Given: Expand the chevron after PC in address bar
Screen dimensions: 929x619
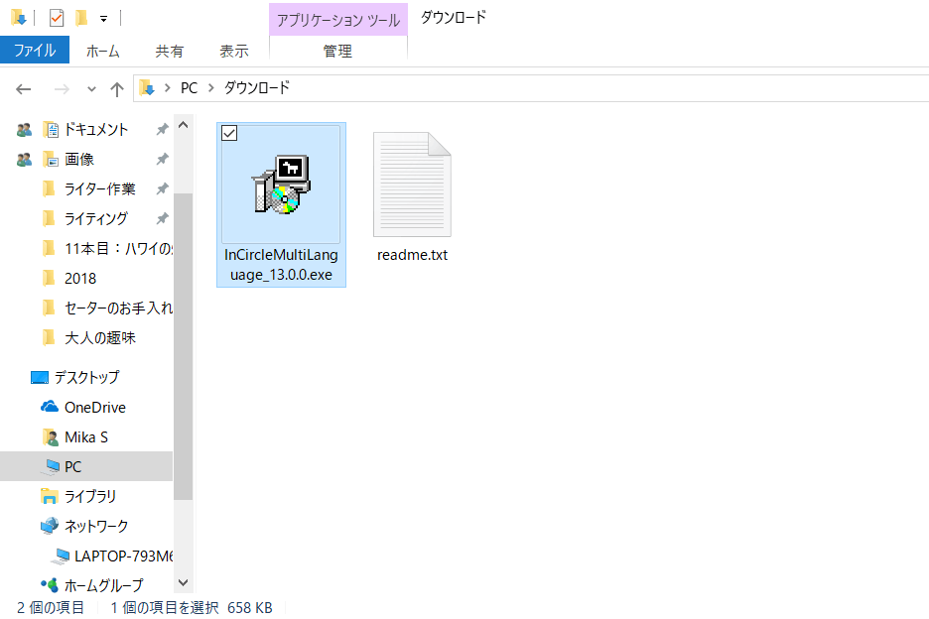Looking at the screenshot, I should (209, 88).
